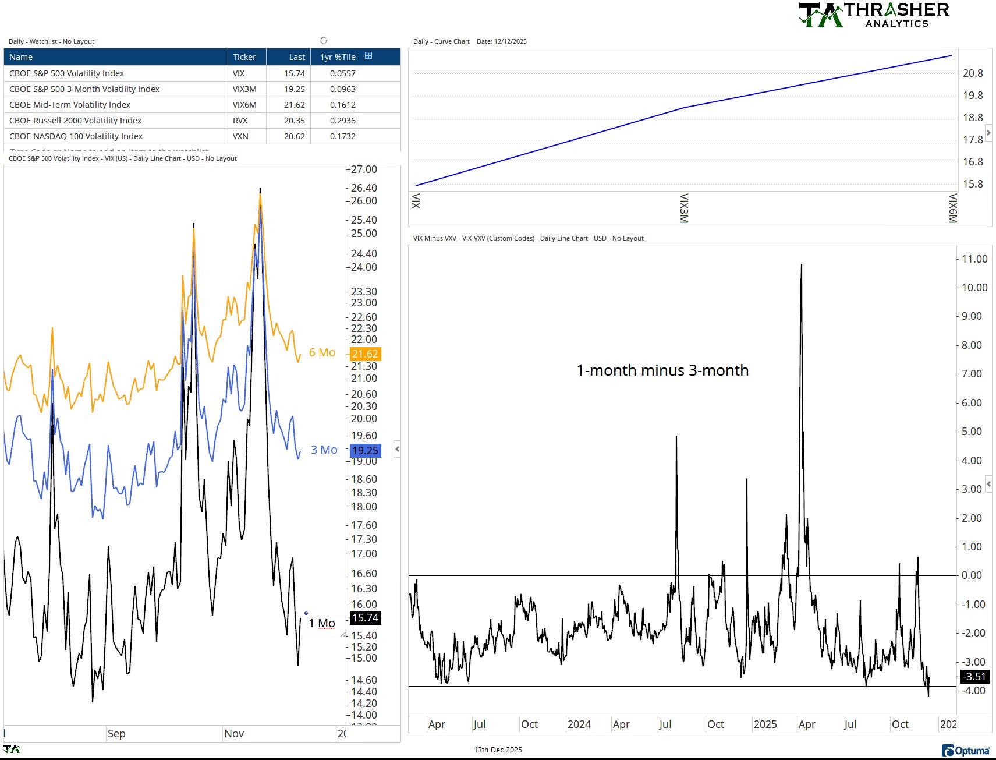The width and height of the screenshot is (996, 760).
Task: Click the orange 21.62 price label
Action: coord(365,354)
